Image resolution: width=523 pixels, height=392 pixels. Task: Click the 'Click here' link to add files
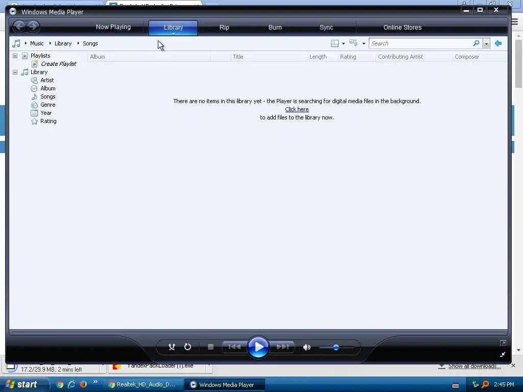pos(297,109)
